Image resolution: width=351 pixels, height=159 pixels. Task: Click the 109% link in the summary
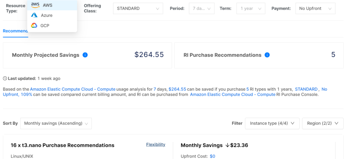(26, 94)
